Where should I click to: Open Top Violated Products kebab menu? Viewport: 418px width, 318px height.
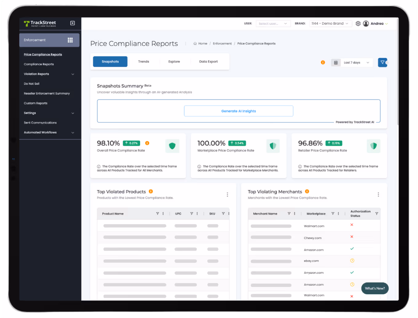point(227,194)
